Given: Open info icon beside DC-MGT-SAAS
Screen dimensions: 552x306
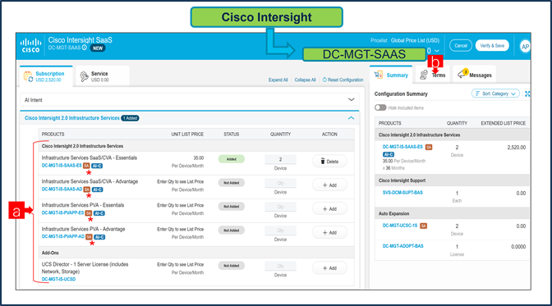Looking at the screenshot, I should coord(85,48).
